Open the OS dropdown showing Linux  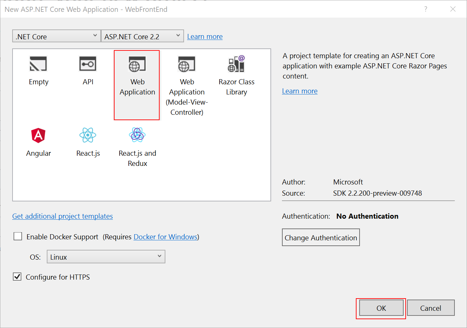pyautogui.click(x=106, y=257)
